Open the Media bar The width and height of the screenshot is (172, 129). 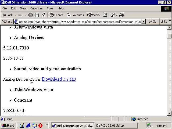94,15
